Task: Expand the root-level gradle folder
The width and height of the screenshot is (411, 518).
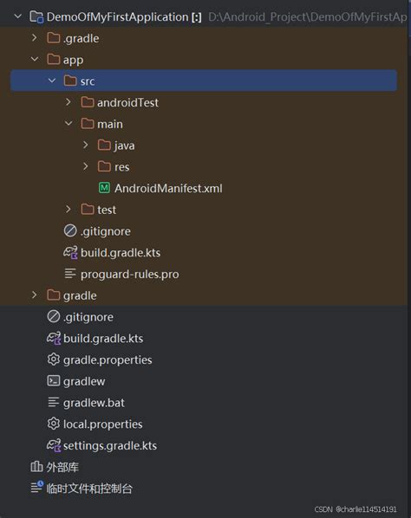Action: pyautogui.click(x=35, y=295)
